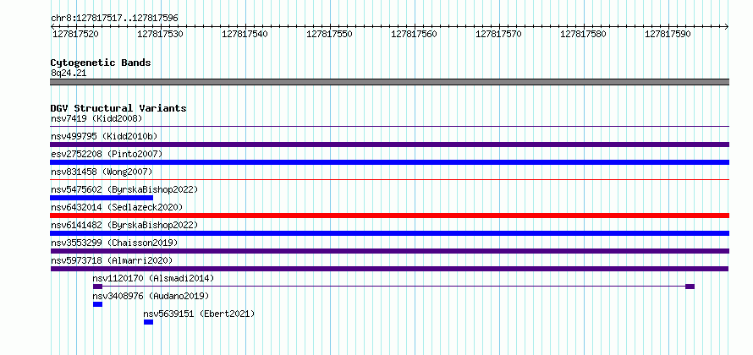Click the purple bar of nsv499795

[x=389, y=145]
